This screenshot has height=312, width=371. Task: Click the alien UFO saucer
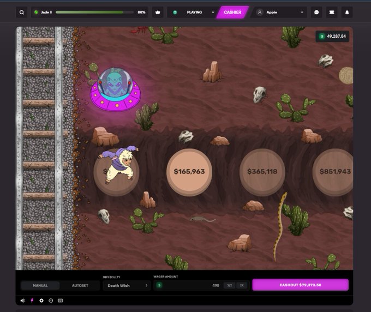(x=116, y=89)
